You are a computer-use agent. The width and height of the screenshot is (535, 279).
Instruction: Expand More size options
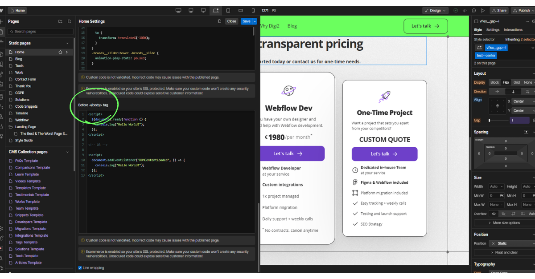pos(504,222)
